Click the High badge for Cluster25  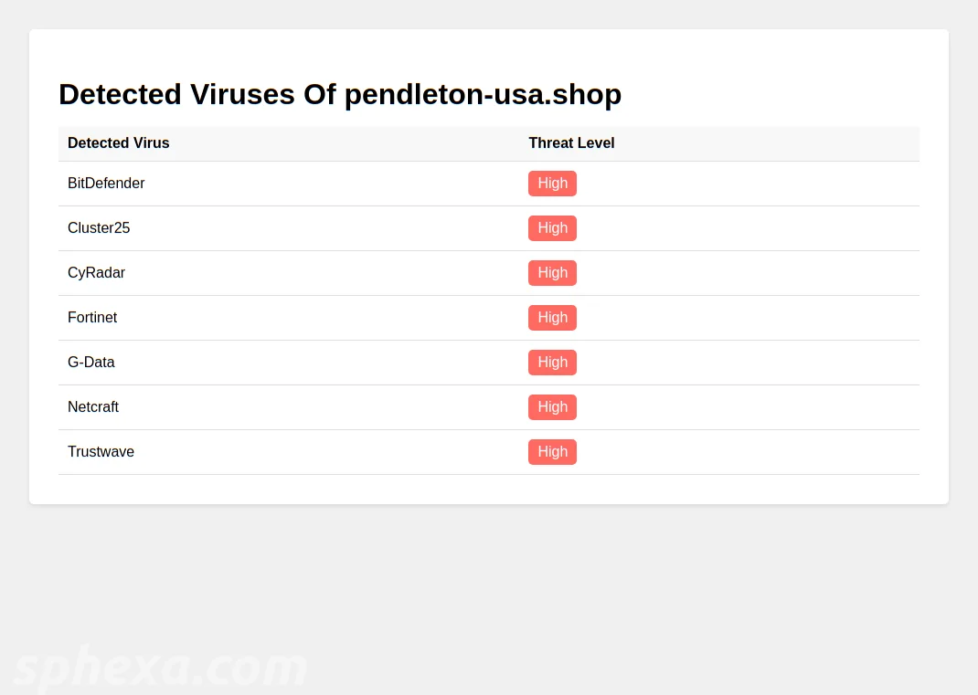coord(552,228)
